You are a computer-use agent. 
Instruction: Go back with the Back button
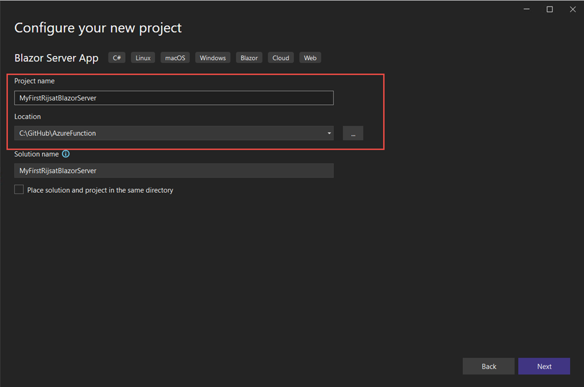[488, 366]
